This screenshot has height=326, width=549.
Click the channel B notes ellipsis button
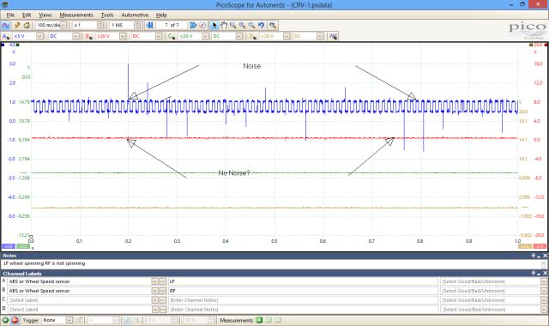[x=163, y=291]
